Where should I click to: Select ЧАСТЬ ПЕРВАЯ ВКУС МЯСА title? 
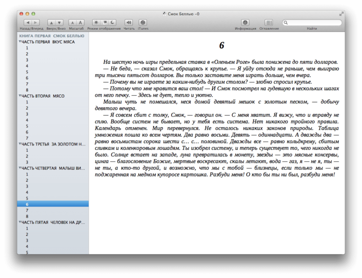(x=48, y=42)
